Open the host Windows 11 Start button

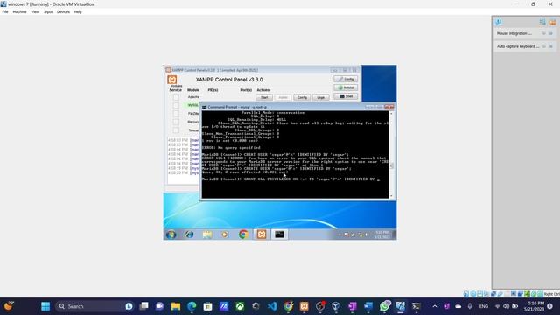(45, 306)
